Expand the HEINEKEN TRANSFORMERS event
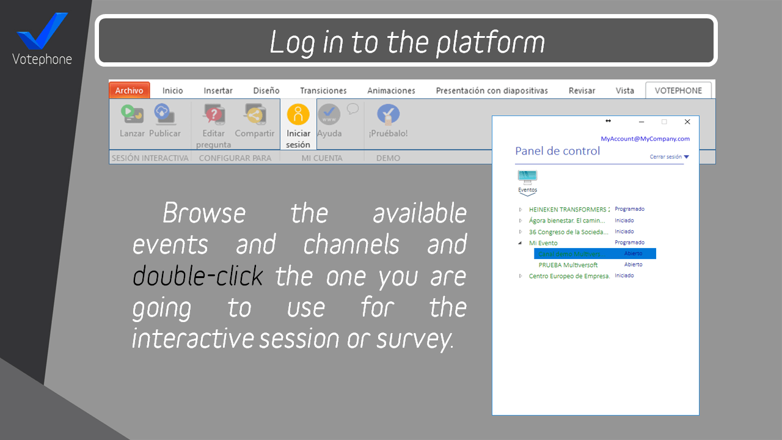The image size is (782, 440). click(521, 210)
